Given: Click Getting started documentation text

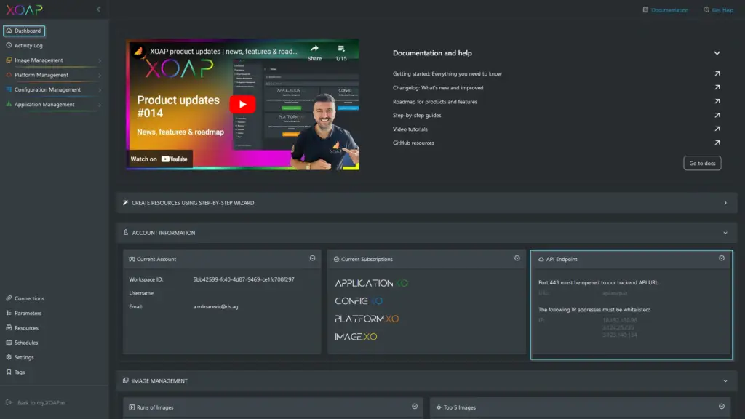Looking at the screenshot, I should (447, 73).
